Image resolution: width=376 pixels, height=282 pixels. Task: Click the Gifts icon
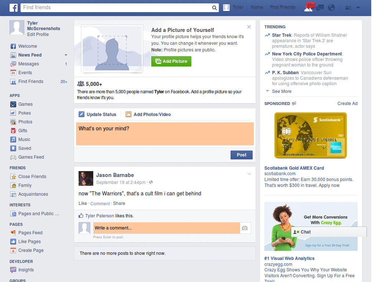[13, 131]
